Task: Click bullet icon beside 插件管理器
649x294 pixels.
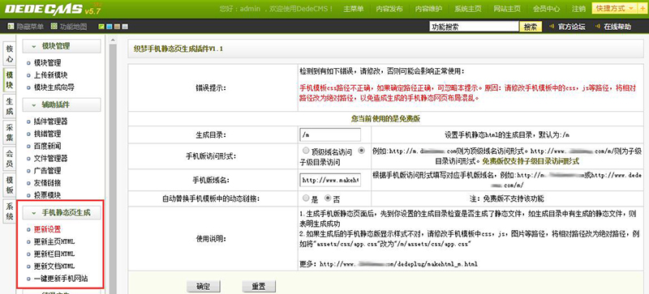Action: tap(28, 122)
